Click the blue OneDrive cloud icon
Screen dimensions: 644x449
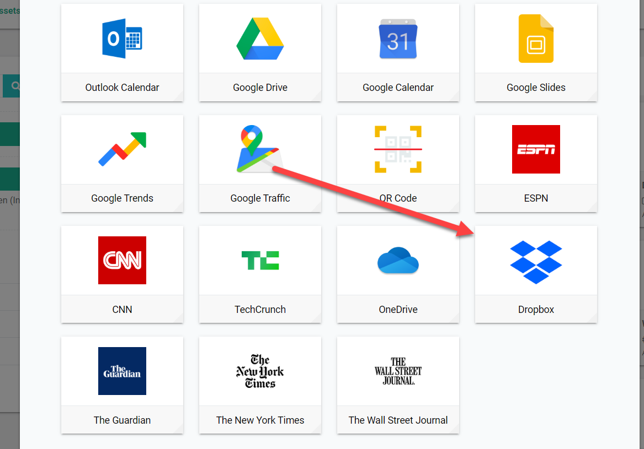[x=398, y=260]
